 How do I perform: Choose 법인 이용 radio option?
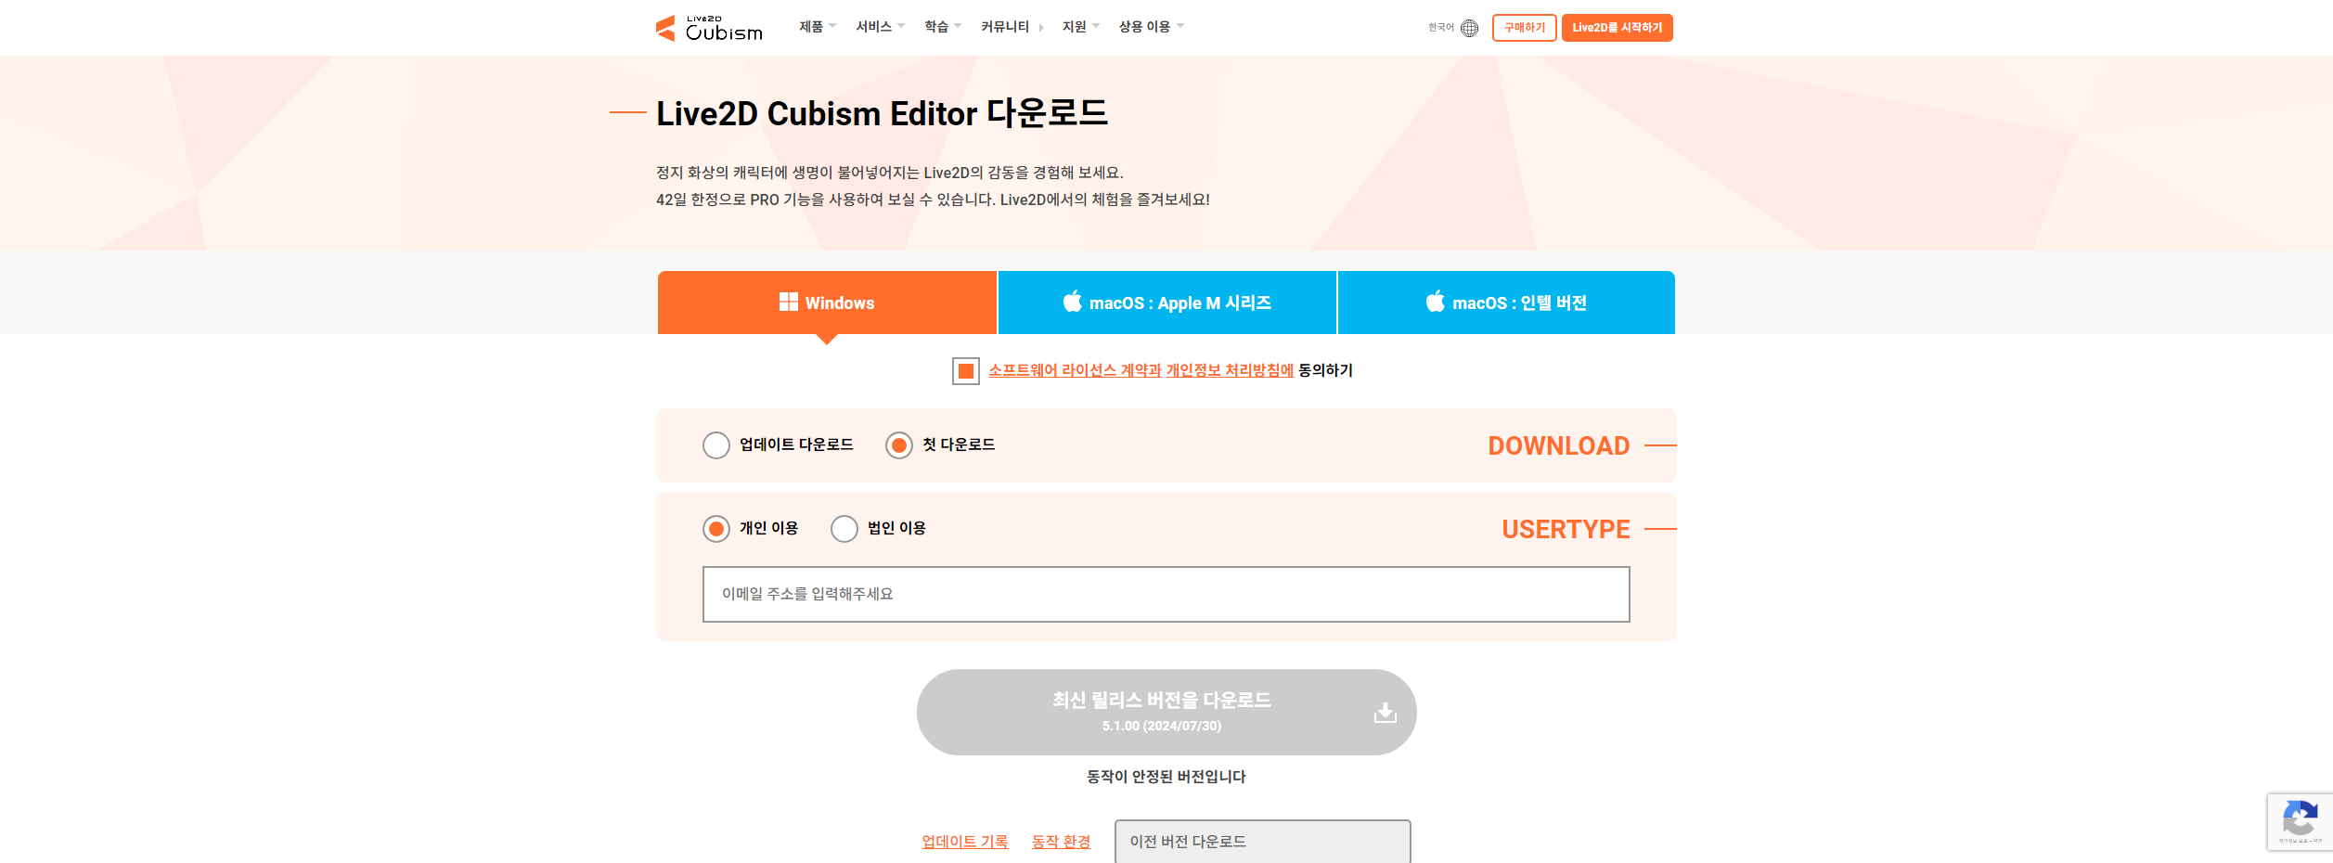(x=844, y=529)
